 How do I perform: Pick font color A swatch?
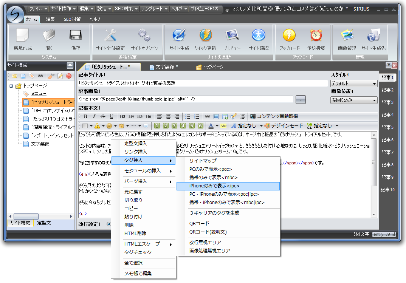(x=211, y=126)
